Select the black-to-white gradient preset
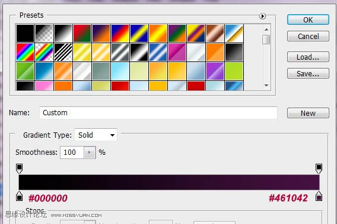337x224 pixels. (63, 34)
